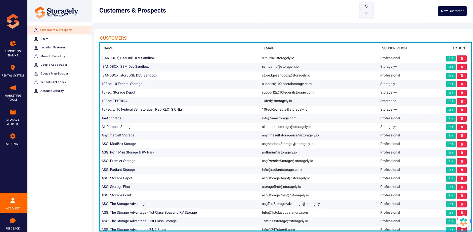The width and height of the screenshot is (473, 232).
Task: Open notifications bell icon
Action: click(366, 6)
